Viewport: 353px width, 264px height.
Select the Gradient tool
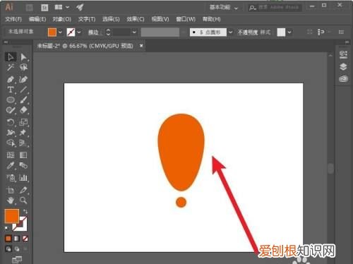(x=23, y=155)
